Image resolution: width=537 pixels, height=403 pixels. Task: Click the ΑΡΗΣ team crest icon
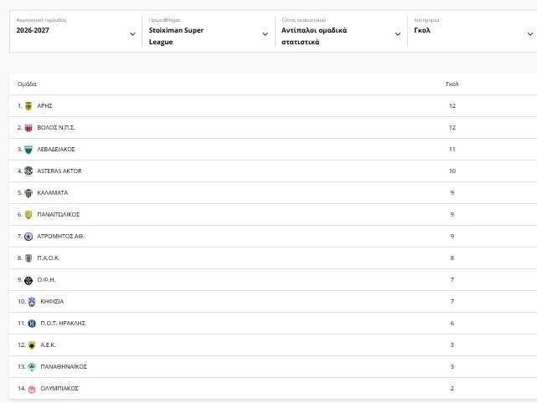tap(28, 106)
